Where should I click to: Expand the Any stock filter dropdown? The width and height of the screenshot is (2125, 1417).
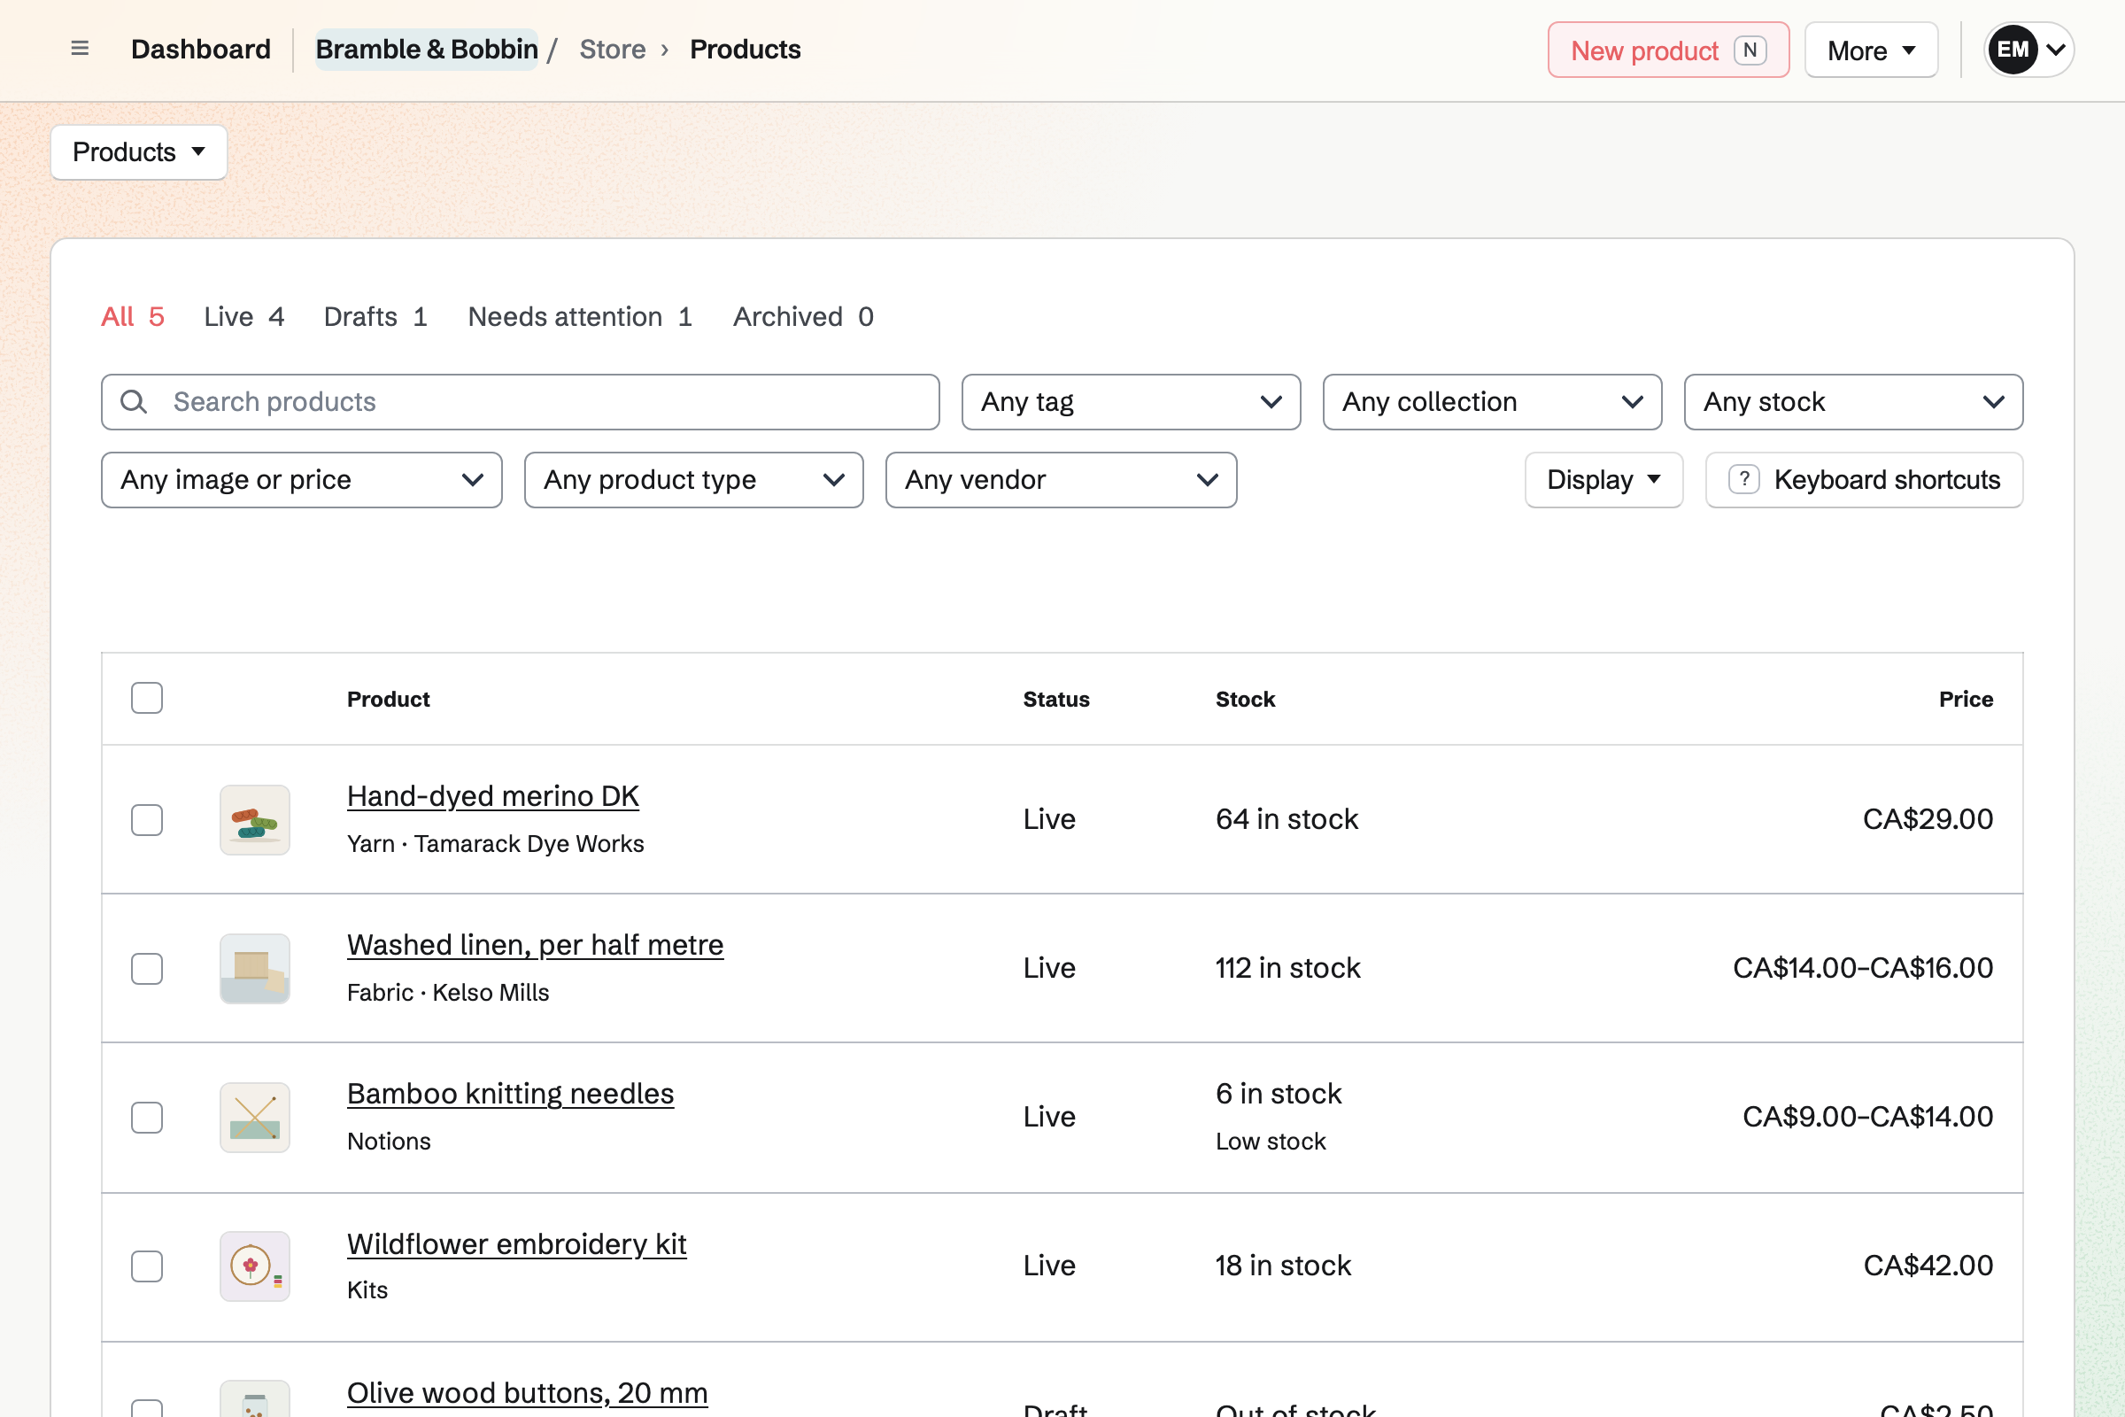1853,402
